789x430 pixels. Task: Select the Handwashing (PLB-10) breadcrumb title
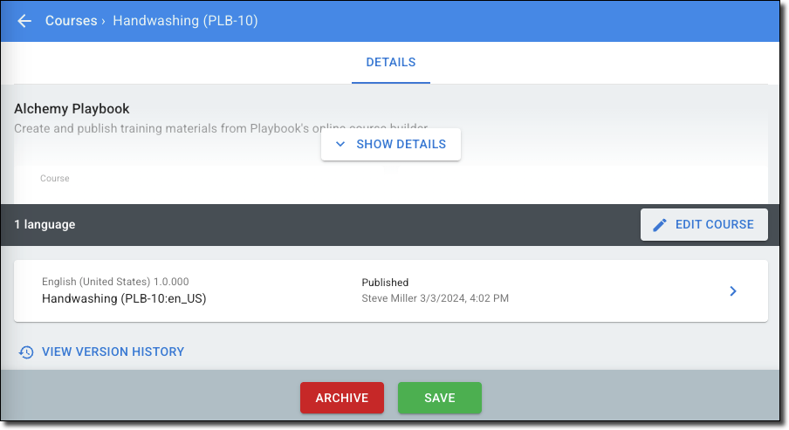click(x=185, y=21)
